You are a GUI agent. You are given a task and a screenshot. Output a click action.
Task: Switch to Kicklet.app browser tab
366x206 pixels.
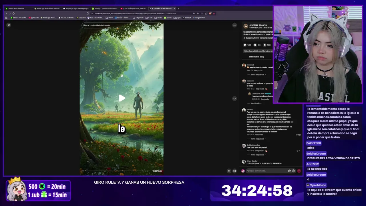(x=47, y=9)
